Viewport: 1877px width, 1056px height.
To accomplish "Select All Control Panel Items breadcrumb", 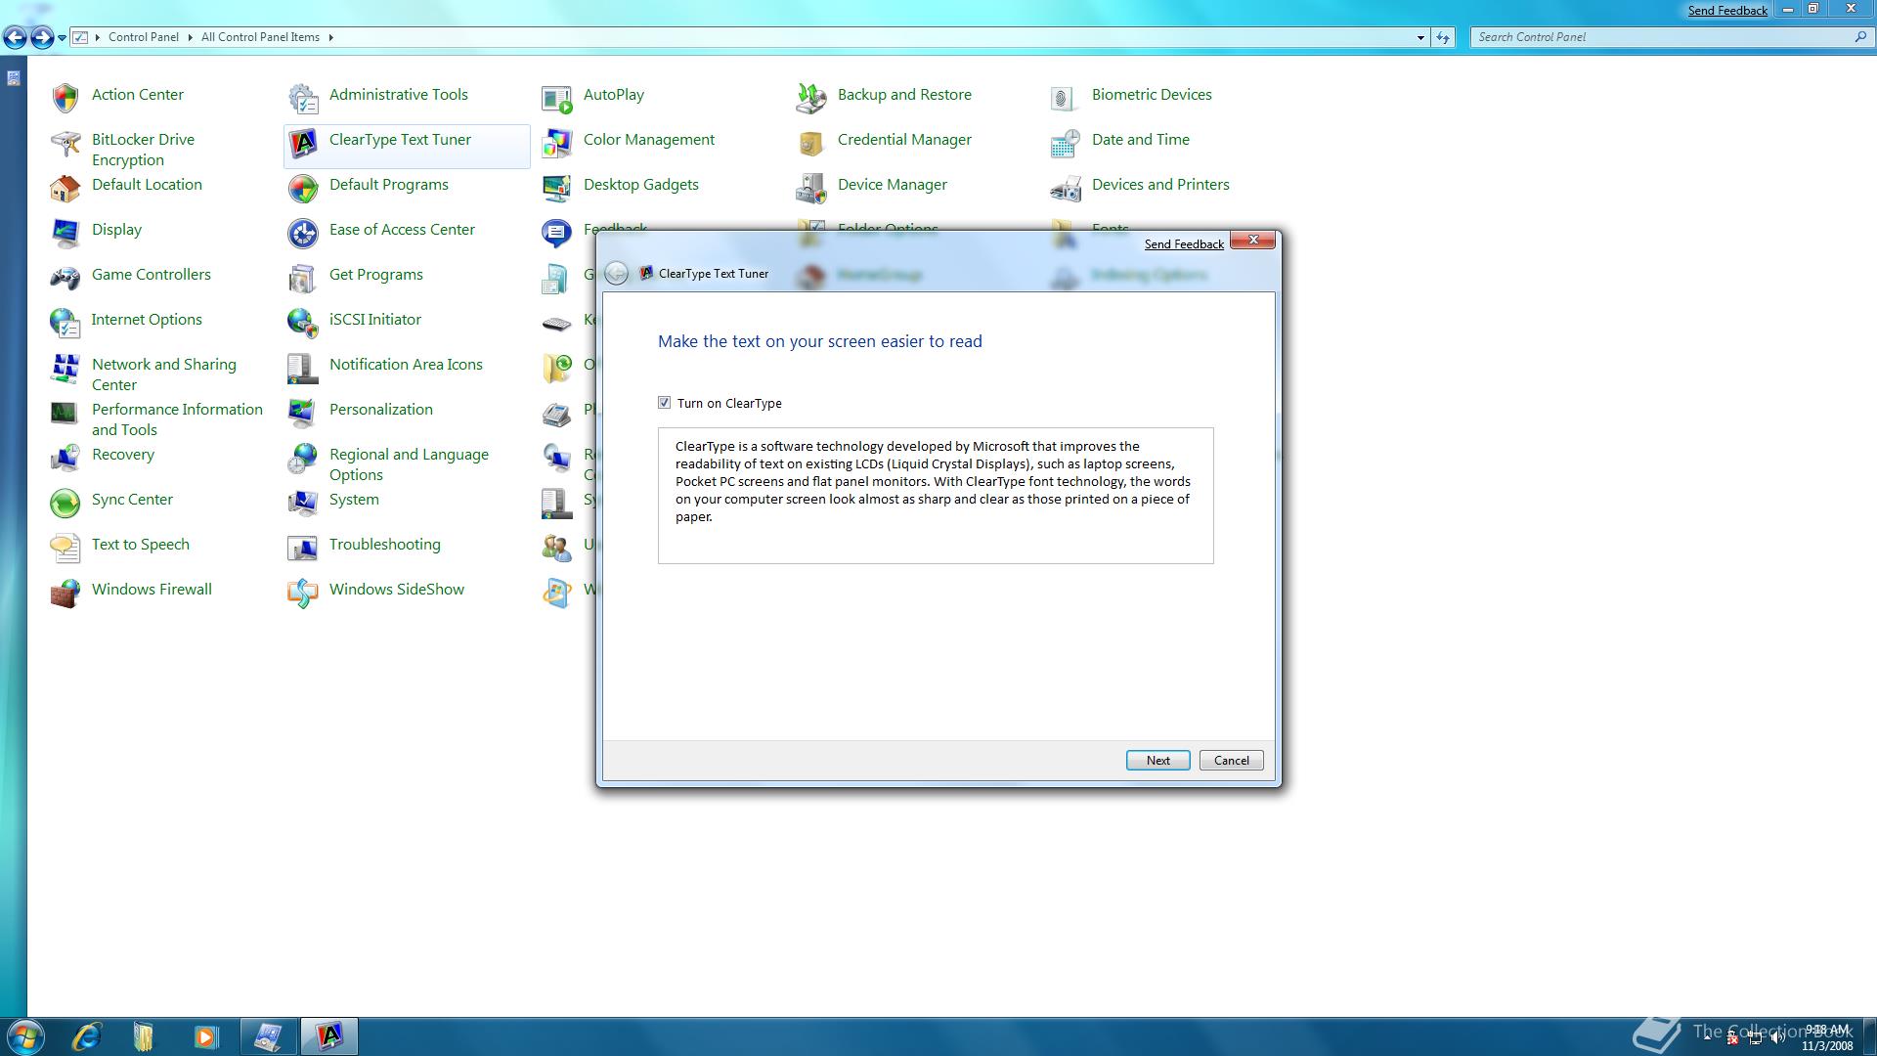I will [260, 37].
